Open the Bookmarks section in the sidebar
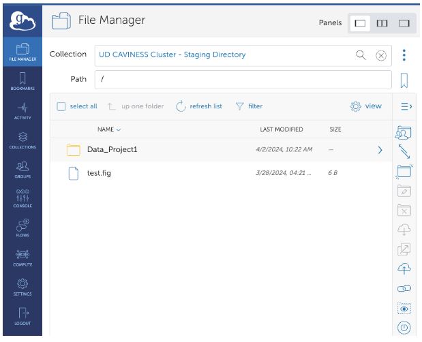 22,80
